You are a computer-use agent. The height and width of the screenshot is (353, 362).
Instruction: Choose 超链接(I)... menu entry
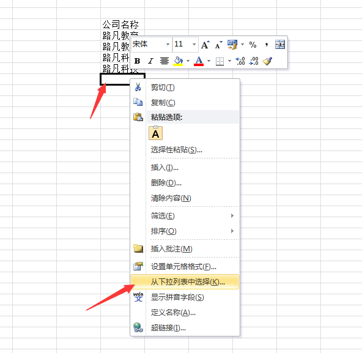click(185, 327)
